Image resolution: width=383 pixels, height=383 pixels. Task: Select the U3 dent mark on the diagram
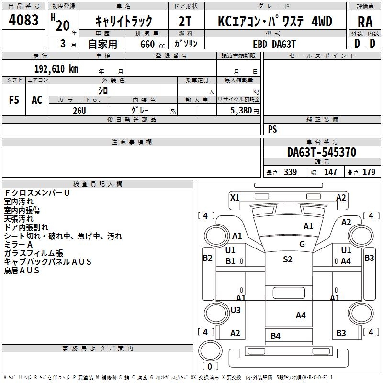click(x=235, y=310)
